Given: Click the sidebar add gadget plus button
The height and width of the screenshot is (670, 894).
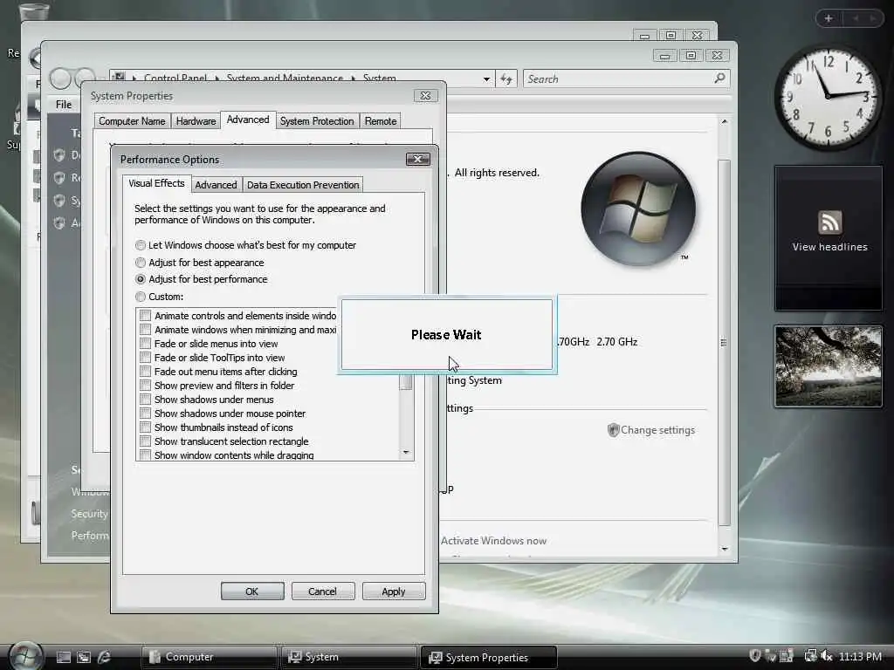Looking at the screenshot, I should click(x=829, y=18).
